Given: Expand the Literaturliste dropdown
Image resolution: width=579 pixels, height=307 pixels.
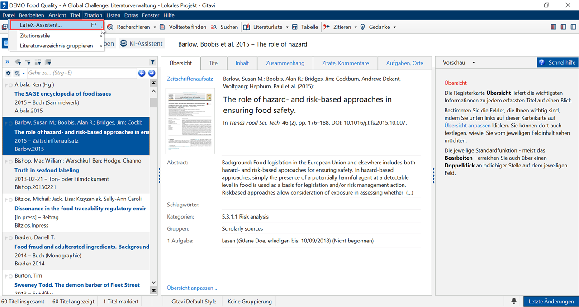Looking at the screenshot, I should 287,27.
